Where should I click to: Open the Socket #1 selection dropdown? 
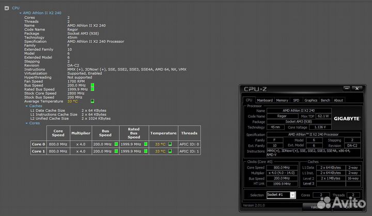(292, 195)
